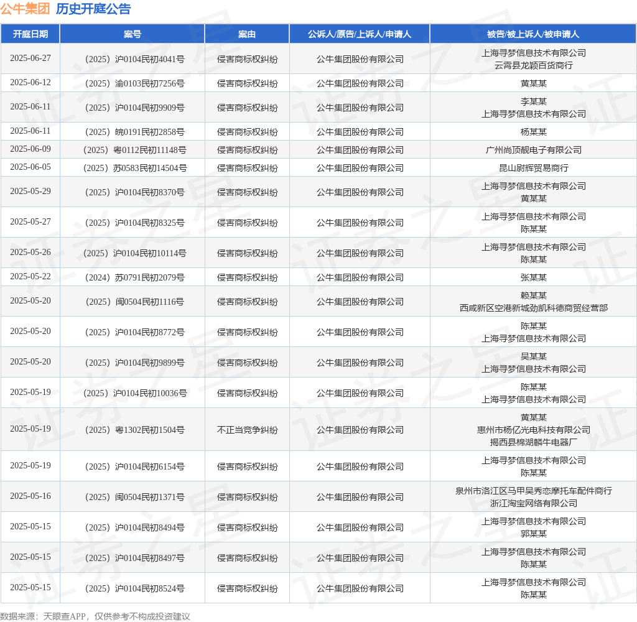The width and height of the screenshot is (637, 622).
Task: Click 上海寻梦信息技术有限公司 in the 8524号 row
Action: [x=534, y=583]
